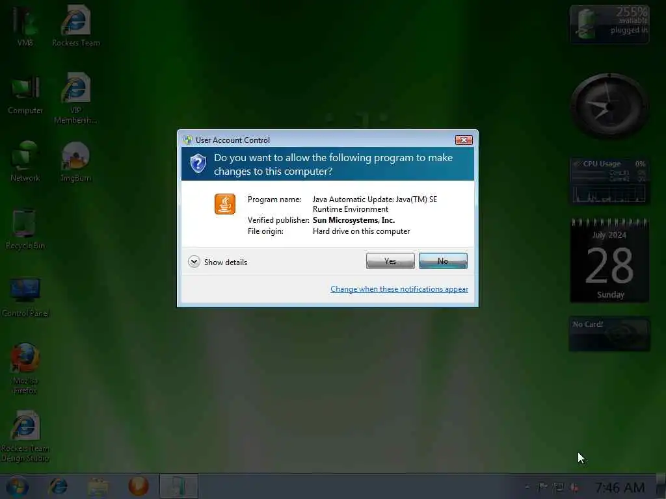
Task: Open the Control Panel desktop icon
Action: click(25, 297)
